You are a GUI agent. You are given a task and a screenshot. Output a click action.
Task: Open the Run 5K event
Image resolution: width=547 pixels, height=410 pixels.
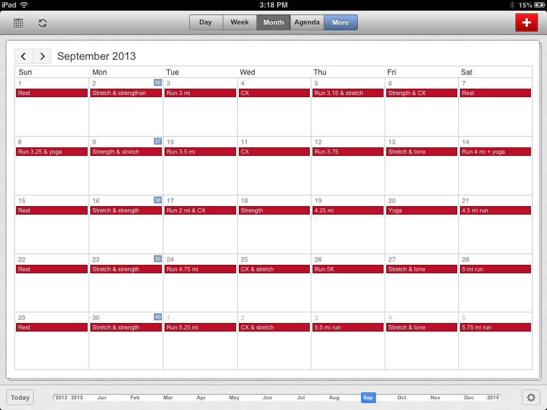[x=348, y=269]
